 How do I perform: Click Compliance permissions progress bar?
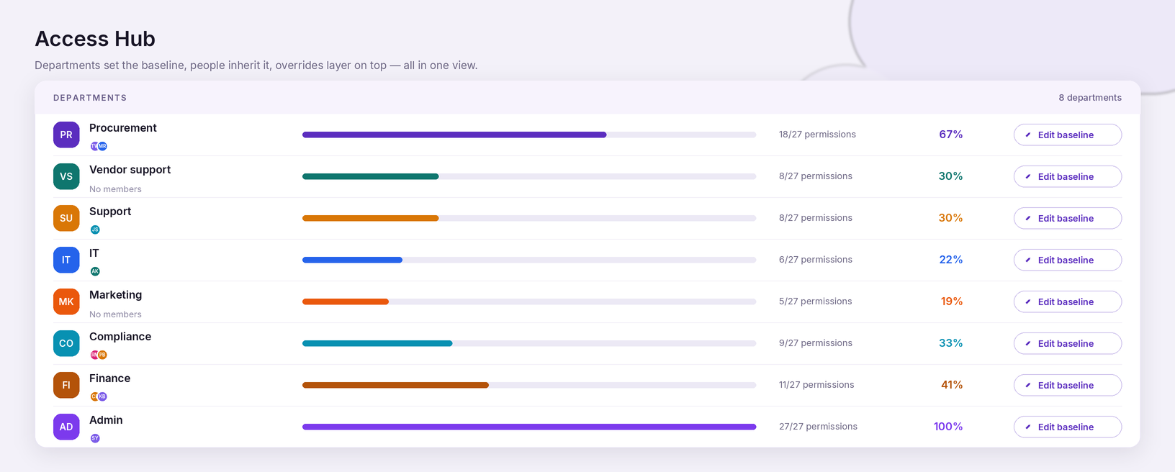click(x=529, y=343)
